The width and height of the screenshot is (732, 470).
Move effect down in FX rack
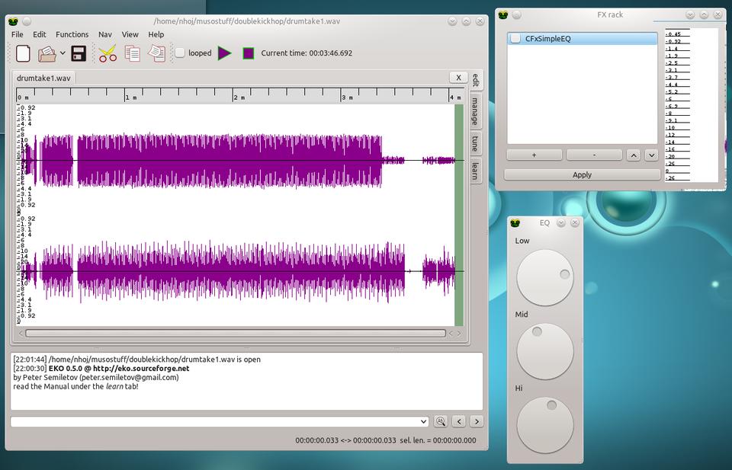click(x=651, y=155)
